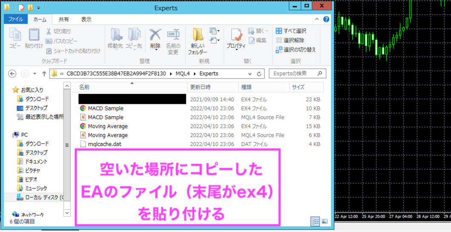Screen dimensions: 451x232
Task: Switch to Details view icon
Action: coord(316,222)
